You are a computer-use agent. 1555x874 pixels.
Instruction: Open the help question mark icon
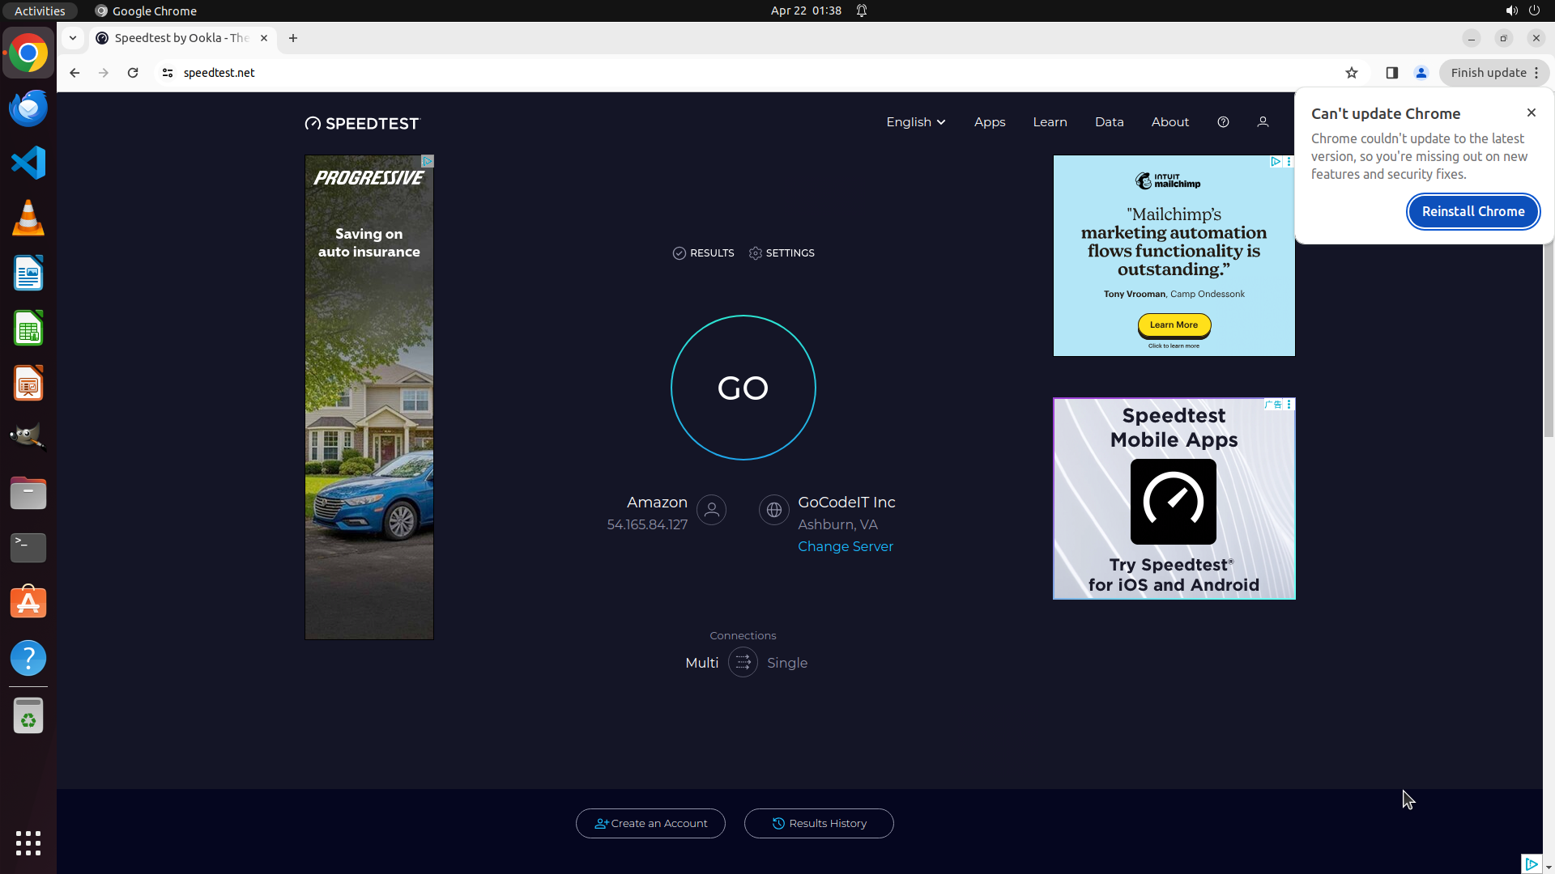[x=1223, y=122]
